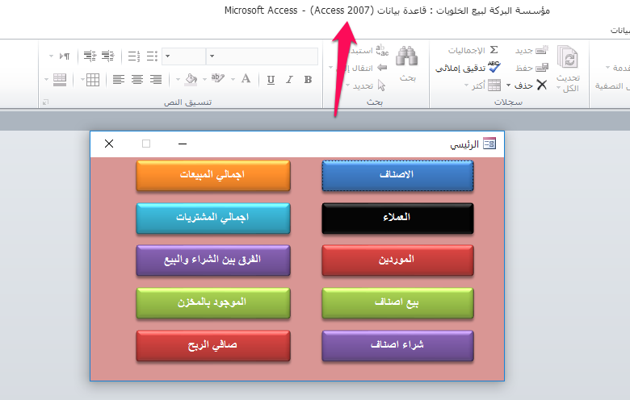Click the black العملاء (Customers) button
This screenshot has height=400, width=630.
397,219
